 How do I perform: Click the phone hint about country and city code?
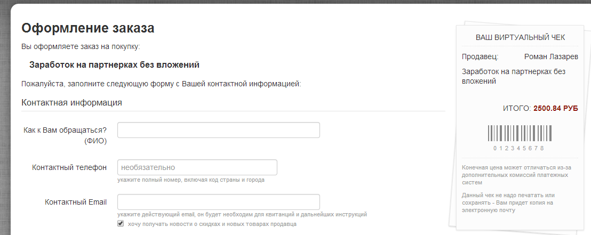[x=191, y=180]
